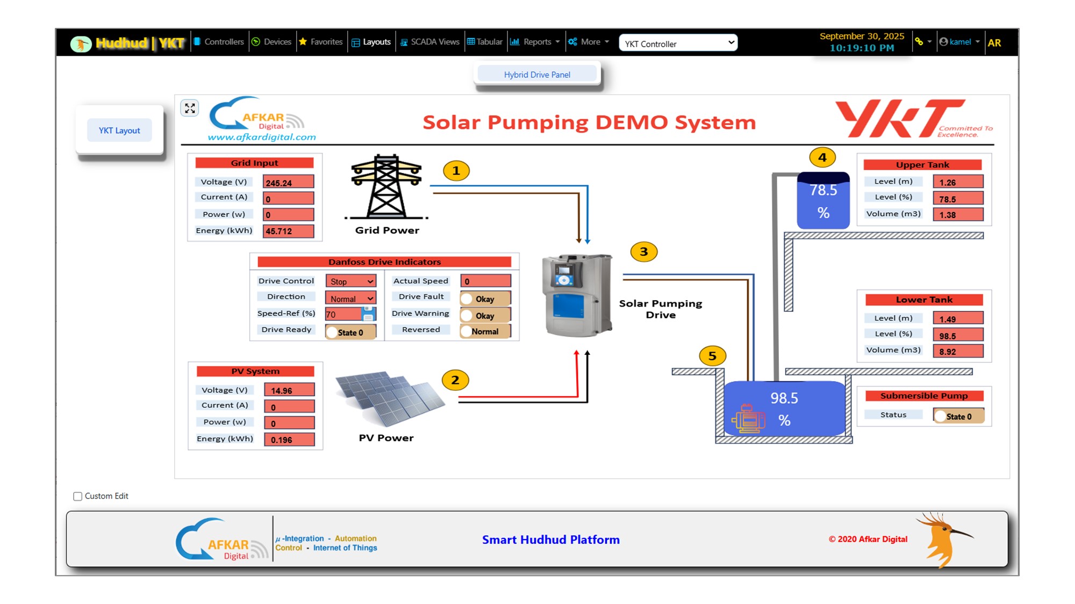Click the Speed-Ref save disk icon
The width and height of the screenshot is (1075, 604).
[x=369, y=314]
